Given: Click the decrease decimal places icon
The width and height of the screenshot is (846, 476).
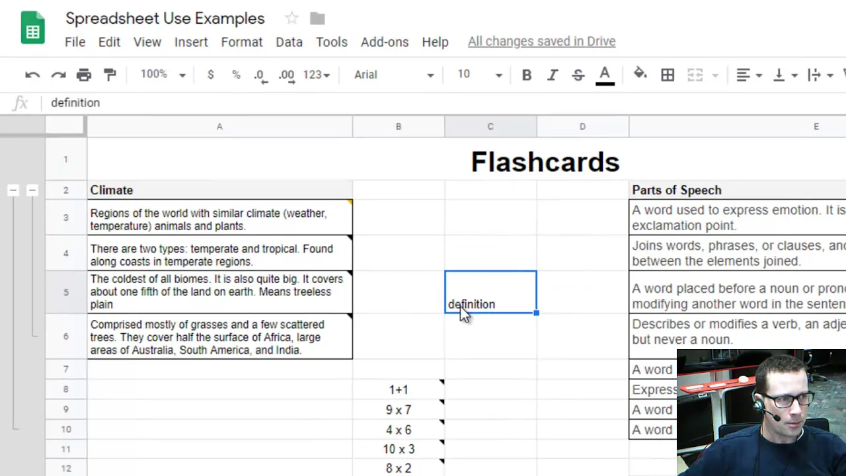Looking at the screenshot, I should tap(261, 75).
